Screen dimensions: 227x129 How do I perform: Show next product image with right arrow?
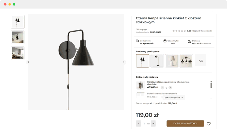124,62
